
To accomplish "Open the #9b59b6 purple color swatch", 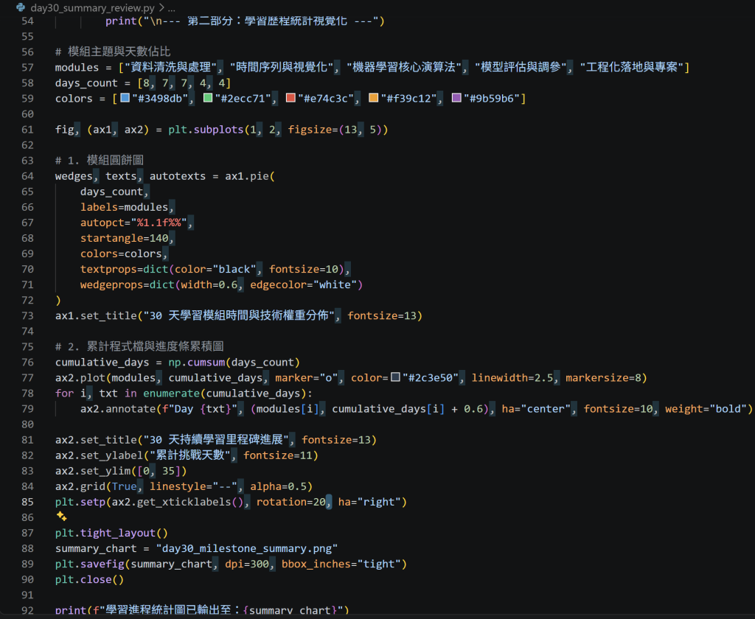I will click(456, 98).
